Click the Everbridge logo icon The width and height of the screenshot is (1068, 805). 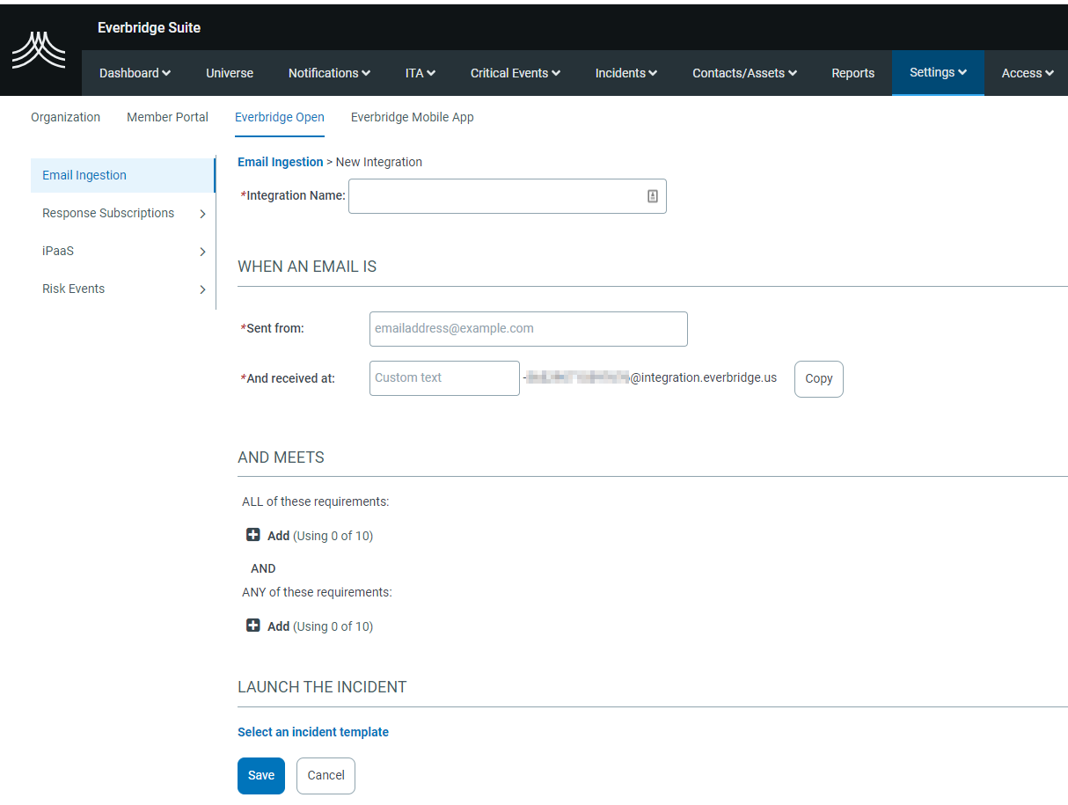[39, 50]
